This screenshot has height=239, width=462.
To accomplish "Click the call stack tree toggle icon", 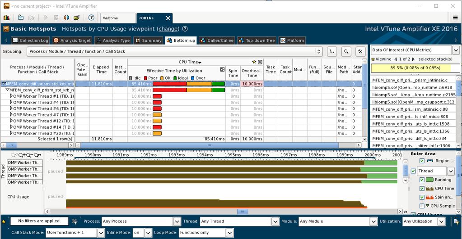I will pos(332,52).
